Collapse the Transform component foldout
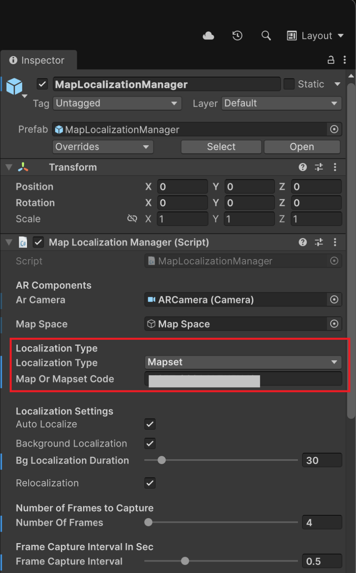Screen dimensions: 356x573 (x=9, y=167)
